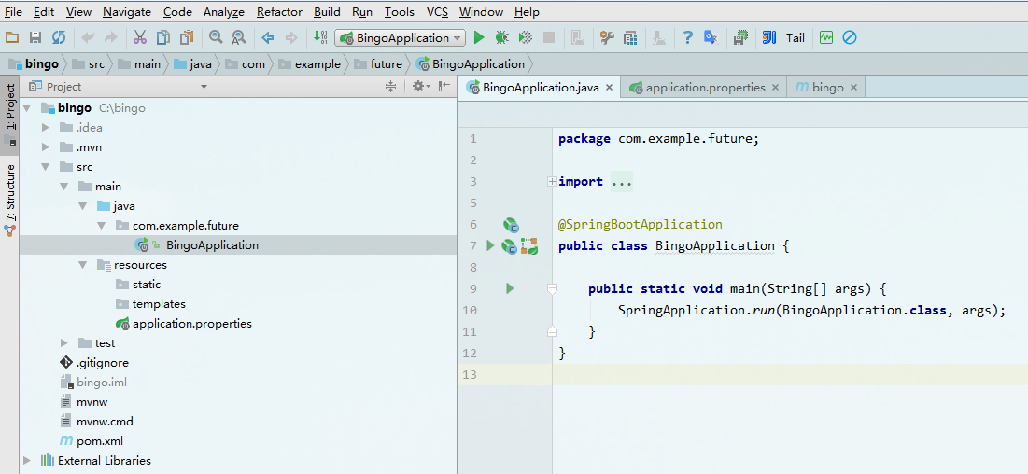Image resolution: width=1028 pixels, height=474 pixels.
Task: Navigate Back with the blue left arrow
Action: coord(267,38)
